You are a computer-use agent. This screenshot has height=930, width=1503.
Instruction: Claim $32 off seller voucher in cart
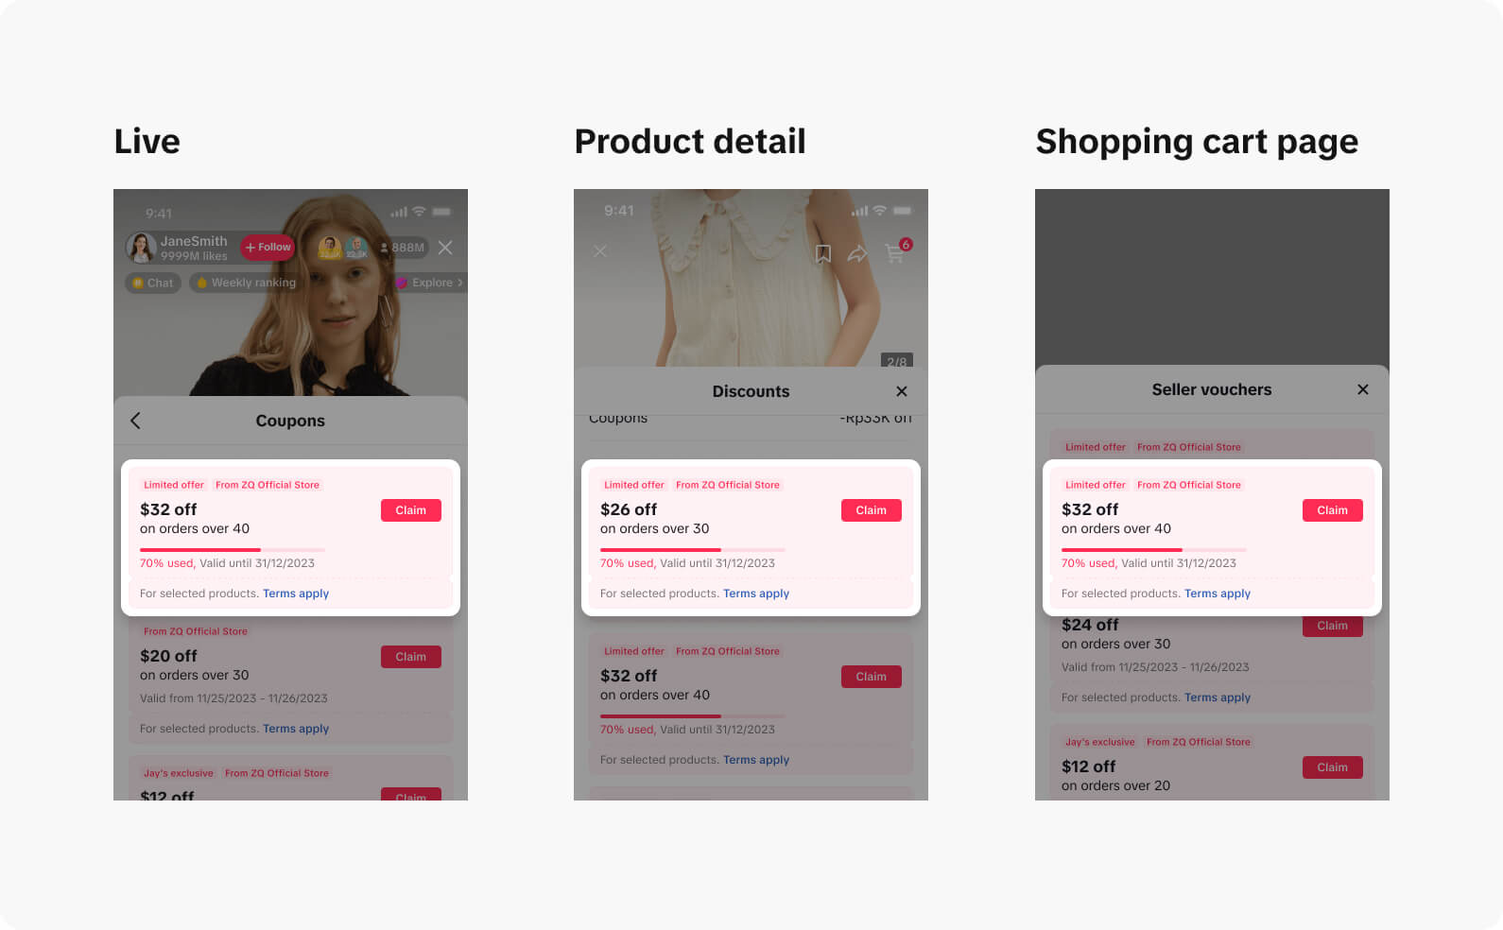(x=1332, y=510)
